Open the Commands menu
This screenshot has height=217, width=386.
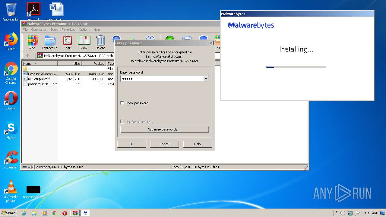point(39,30)
